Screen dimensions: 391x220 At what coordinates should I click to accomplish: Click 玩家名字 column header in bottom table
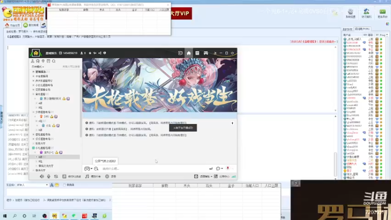[x=135, y=186]
